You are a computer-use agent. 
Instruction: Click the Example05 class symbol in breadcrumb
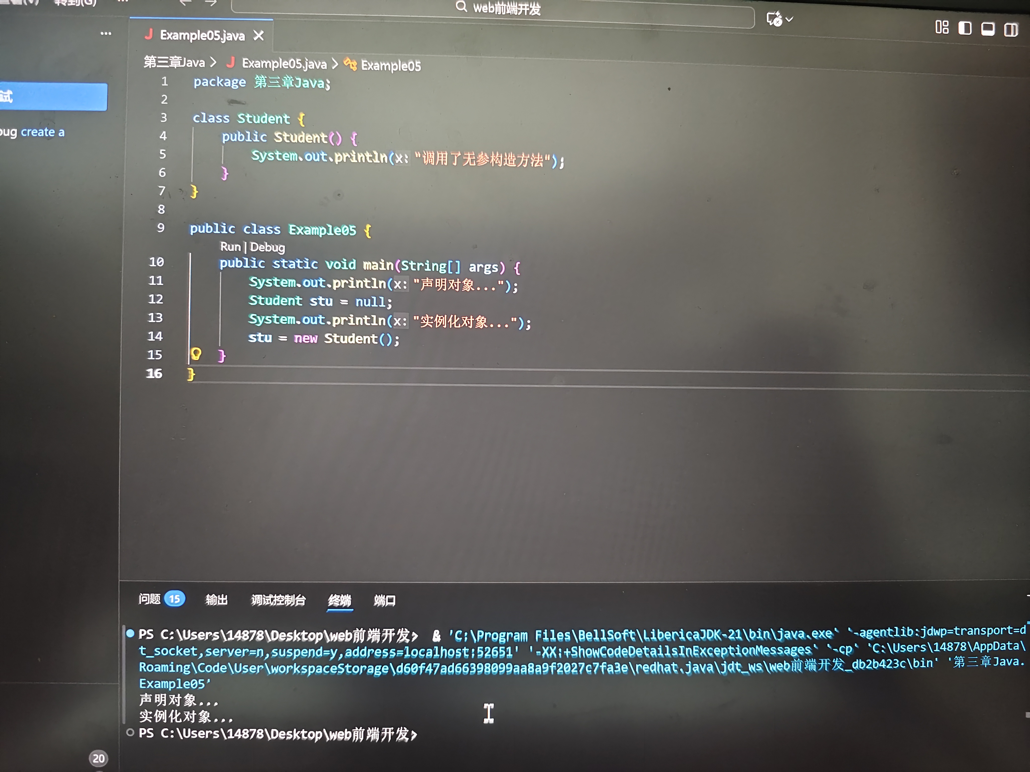(391, 66)
